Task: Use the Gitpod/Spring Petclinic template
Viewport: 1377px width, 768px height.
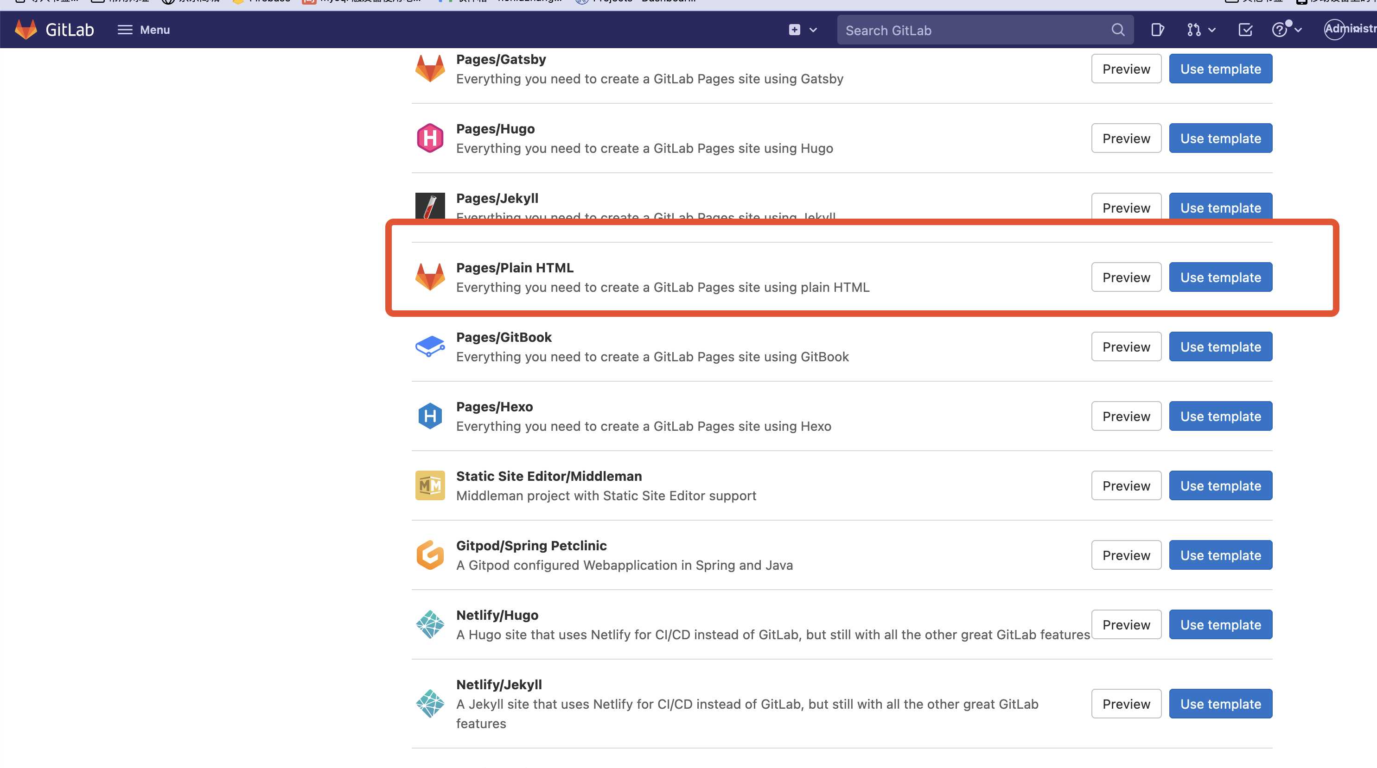Action: (1220, 554)
